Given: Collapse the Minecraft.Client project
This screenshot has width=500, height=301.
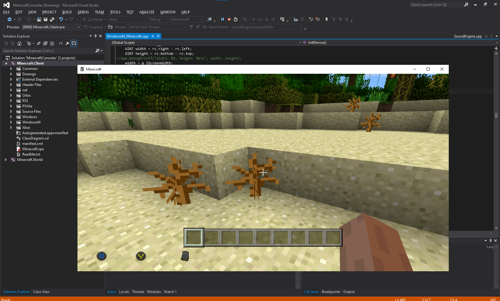Looking at the screenshot, I should [x=6, y=63].
